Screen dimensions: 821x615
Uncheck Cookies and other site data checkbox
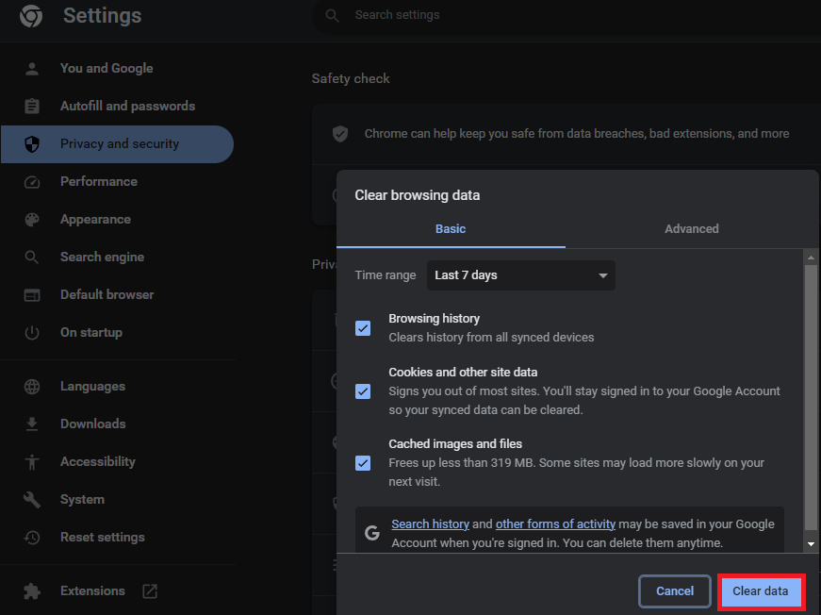[x=363, y=391]
